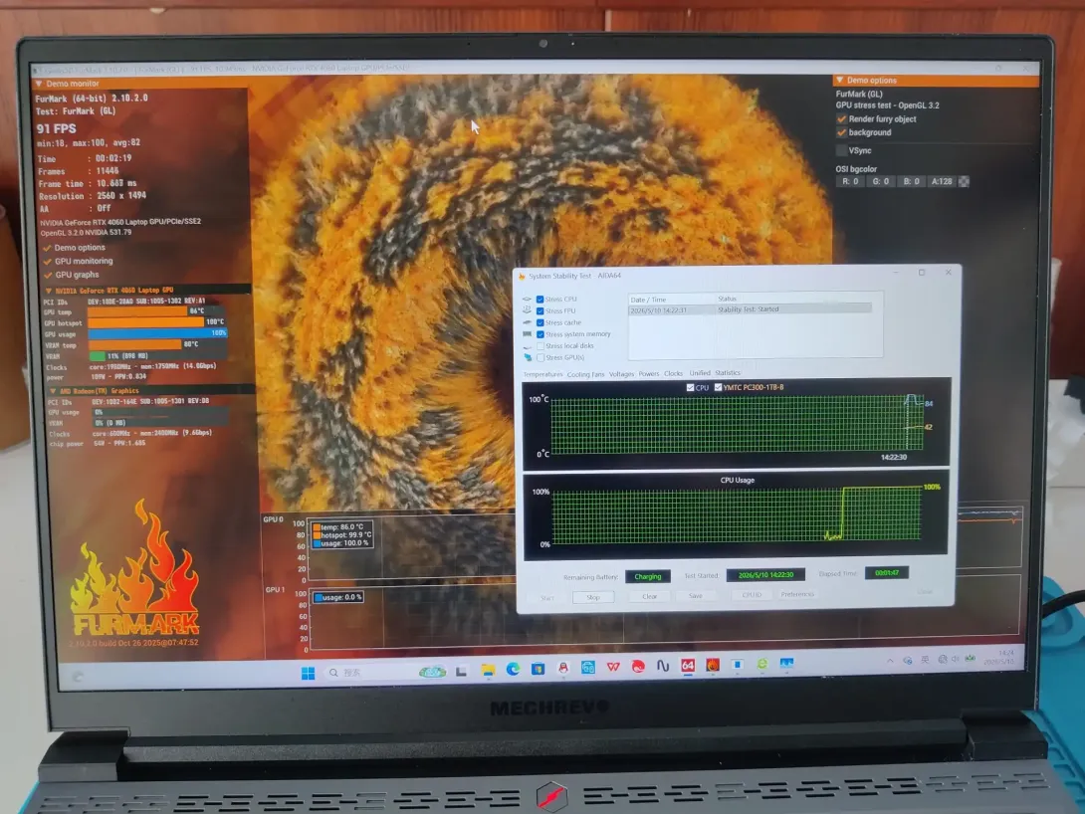Switch to the Cooling Fans tab
The image size is (1085, 814).
[x=585, y=374]
